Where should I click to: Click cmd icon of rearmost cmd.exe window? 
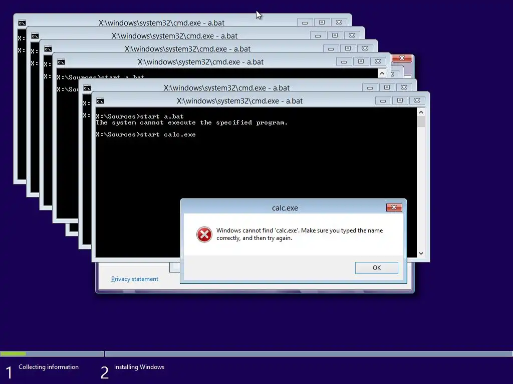click(x=22, y=23)
